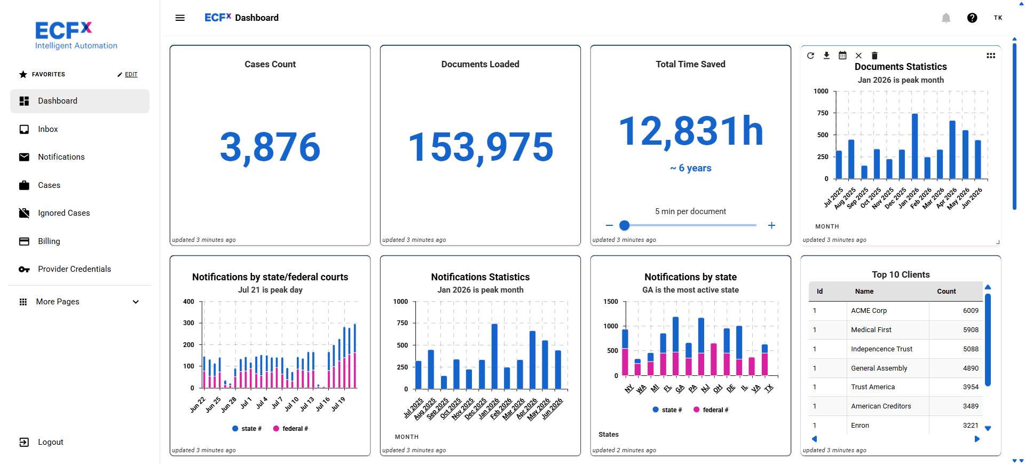Toggle state # legend in courts chart
This screenshot has width=1025, height=464.
[x=247, y=429]
